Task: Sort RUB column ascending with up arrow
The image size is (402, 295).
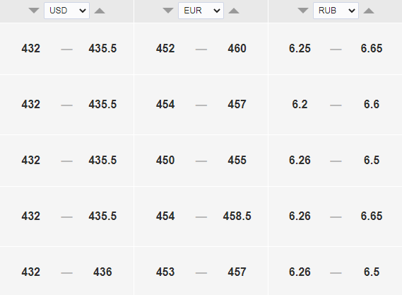Action: click(369, 11)
